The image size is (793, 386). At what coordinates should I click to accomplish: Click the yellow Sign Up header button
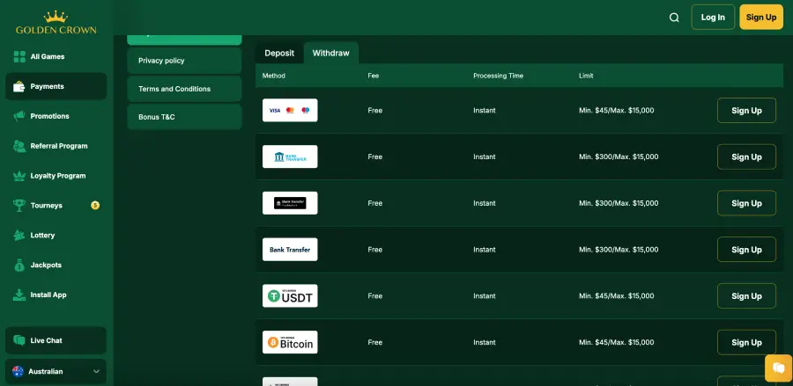click(x=760, y=18)
